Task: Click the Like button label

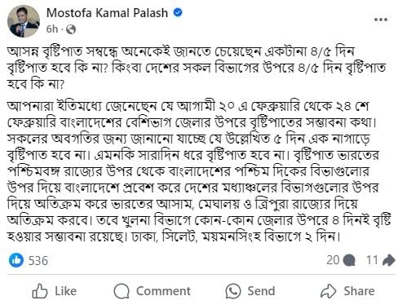Action: coord(66,291)
